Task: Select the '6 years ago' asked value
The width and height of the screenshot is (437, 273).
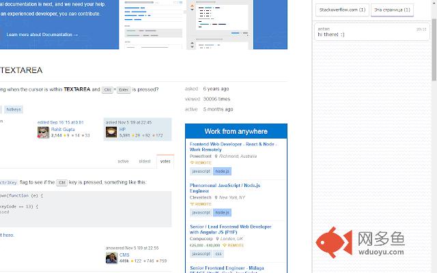Action: 216,89
